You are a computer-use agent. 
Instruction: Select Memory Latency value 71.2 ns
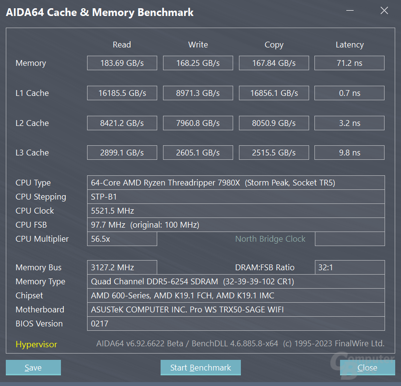(349, 63)
